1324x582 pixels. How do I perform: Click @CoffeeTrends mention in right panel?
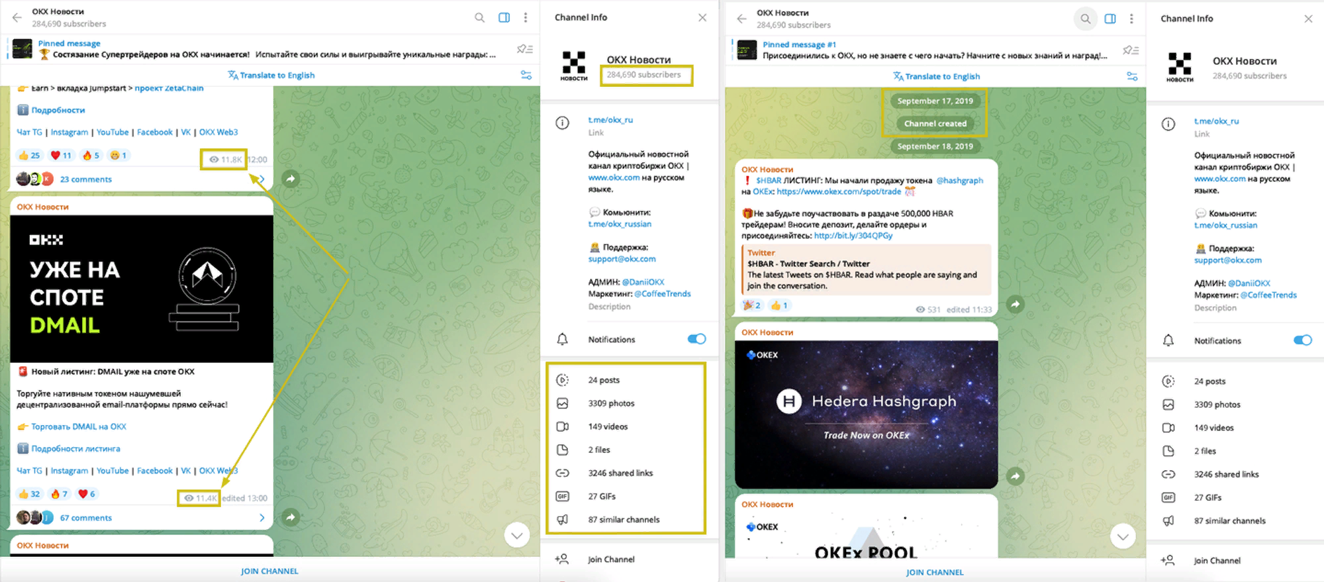pos(1268,295)
